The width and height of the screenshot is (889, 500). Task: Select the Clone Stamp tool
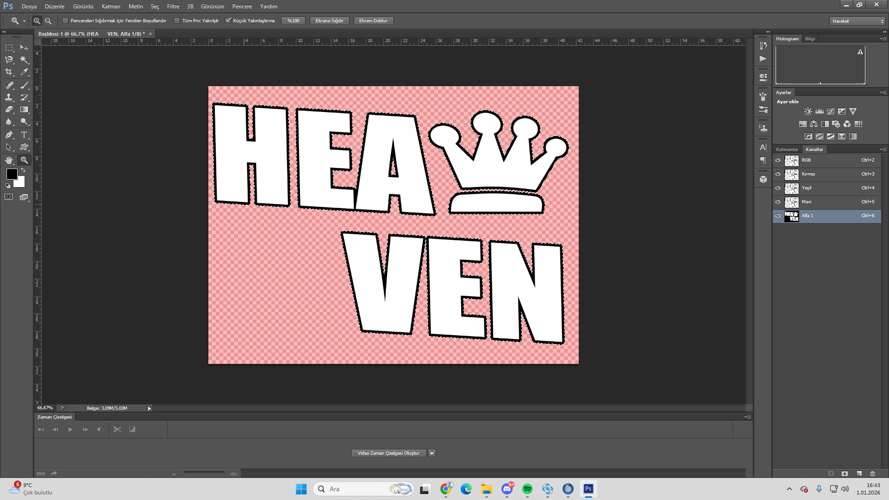pyautogui.click(x=9, y=97)
